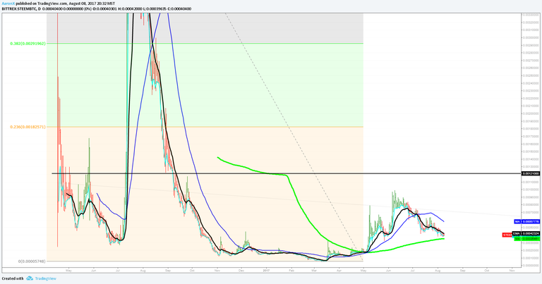Click the dashed Fibonacci trend line

point(294,136)
